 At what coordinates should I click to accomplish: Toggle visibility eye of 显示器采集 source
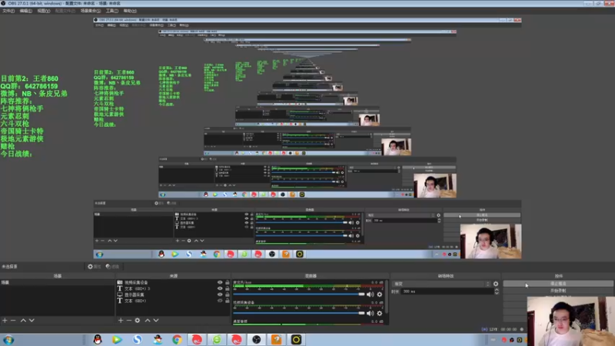(220, 294)
